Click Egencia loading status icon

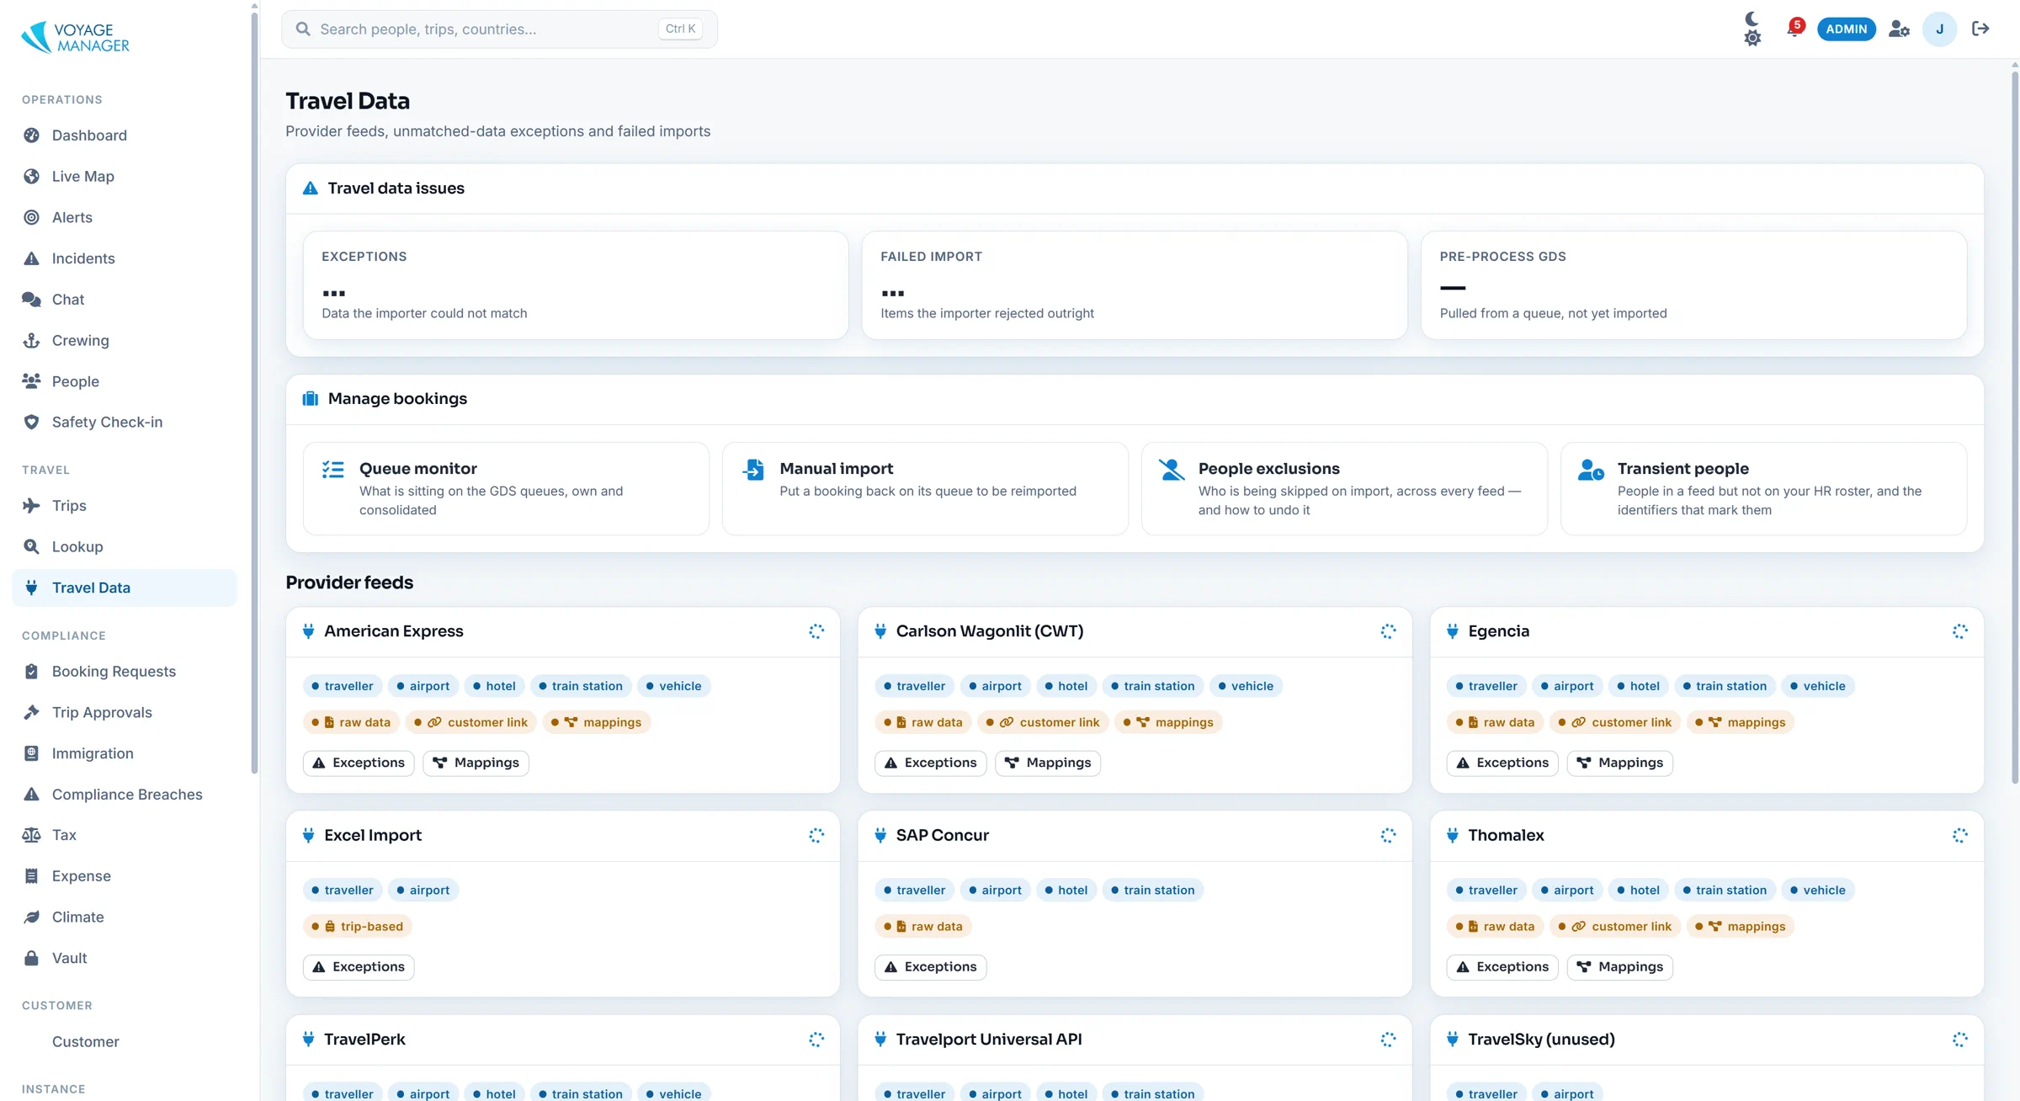click(1960, 631)
